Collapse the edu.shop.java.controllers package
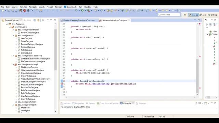 pyautogui.click(x=13, y=30)
